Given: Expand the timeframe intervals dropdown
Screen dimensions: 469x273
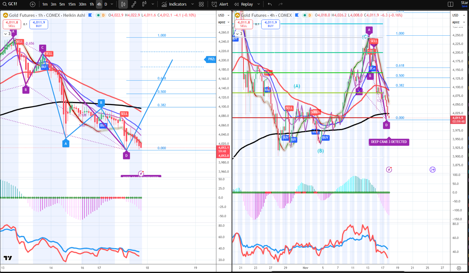Looking at the screenshot, I should tap(112, 4).
